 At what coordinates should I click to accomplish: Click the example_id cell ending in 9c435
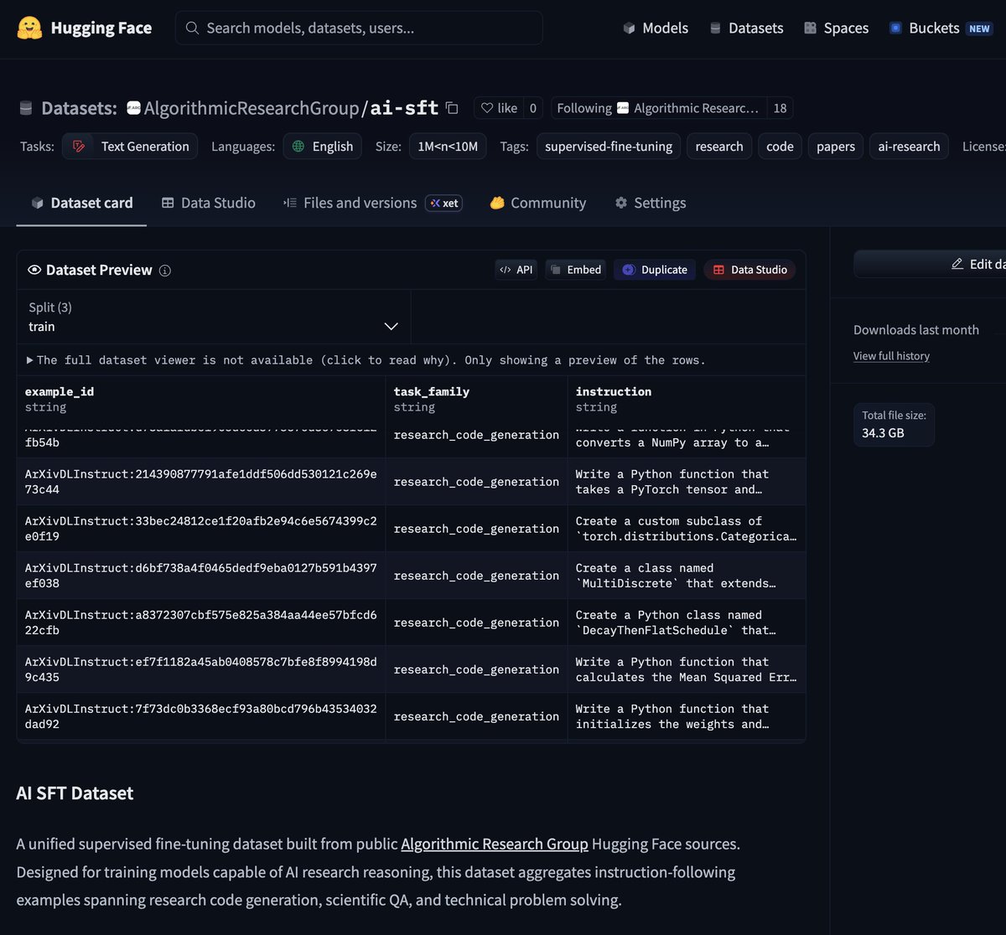pos(201,669)
